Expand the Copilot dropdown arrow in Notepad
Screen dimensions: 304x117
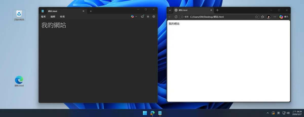coord(136,17)
